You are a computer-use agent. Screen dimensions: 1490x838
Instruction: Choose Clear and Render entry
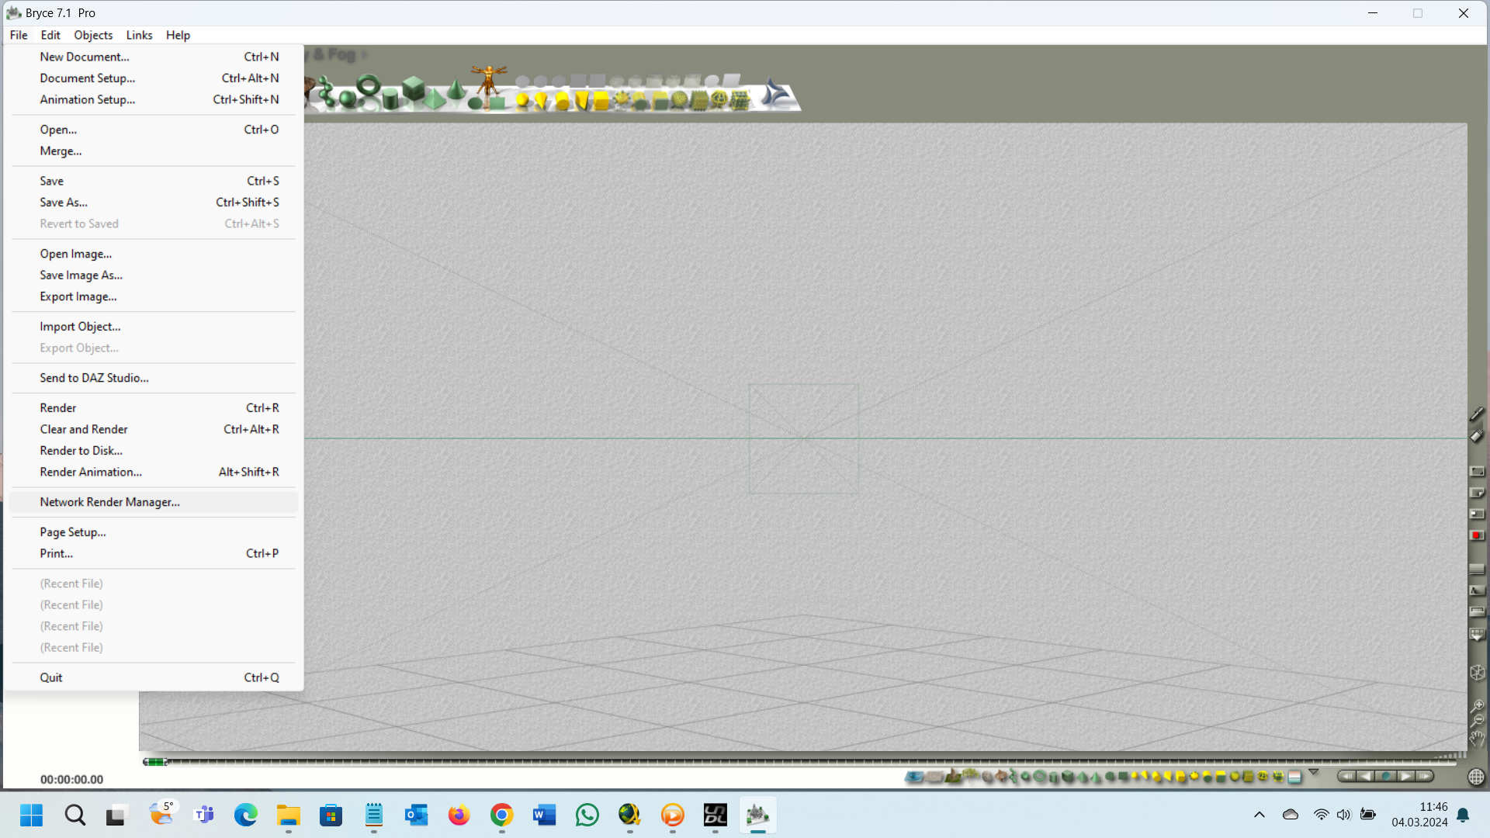(x=154, y=429)
